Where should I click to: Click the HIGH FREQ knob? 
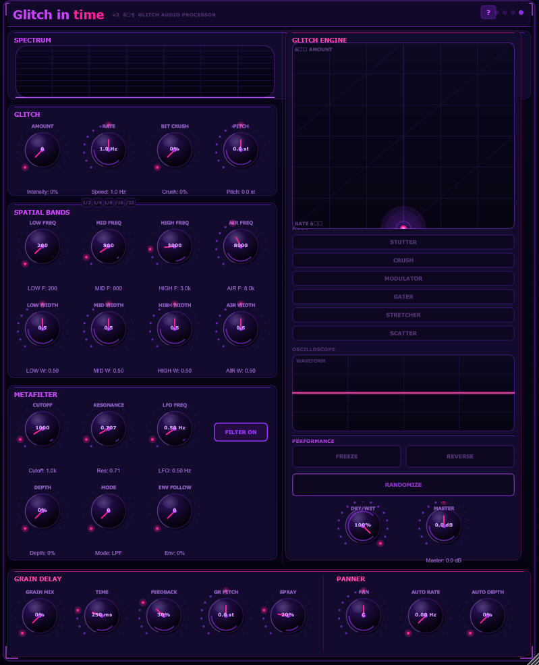[x=175, y=246]
